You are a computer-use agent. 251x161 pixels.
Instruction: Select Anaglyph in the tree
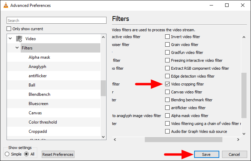point(37,67)
